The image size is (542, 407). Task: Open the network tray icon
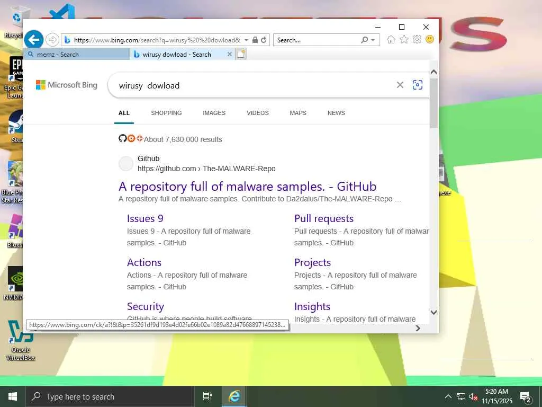tap(461, 396)
